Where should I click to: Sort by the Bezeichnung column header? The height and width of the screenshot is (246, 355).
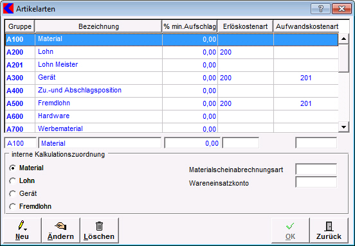coord(98,26)
